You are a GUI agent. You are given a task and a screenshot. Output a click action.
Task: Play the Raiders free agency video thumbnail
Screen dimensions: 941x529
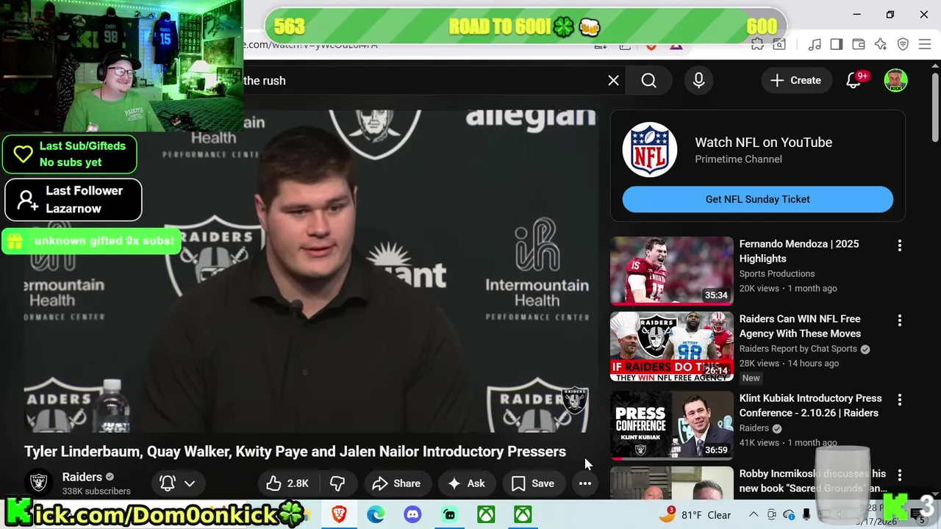click(x=672, y=346)
